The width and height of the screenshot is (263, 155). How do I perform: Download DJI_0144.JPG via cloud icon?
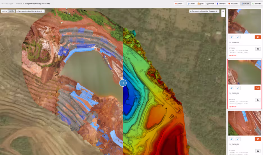(258, 49)
